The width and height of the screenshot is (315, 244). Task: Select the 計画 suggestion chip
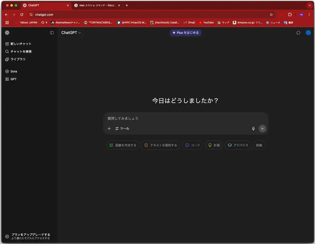coord(214,145)
